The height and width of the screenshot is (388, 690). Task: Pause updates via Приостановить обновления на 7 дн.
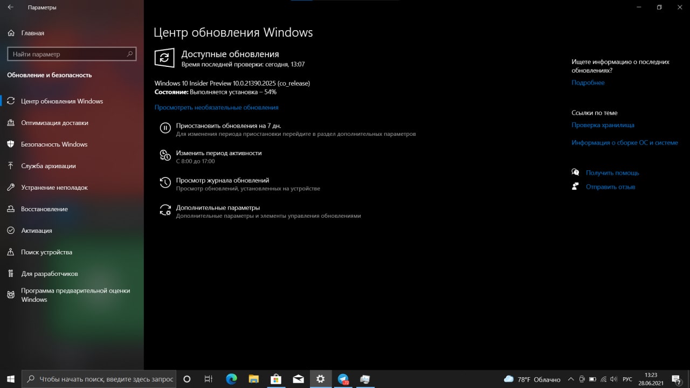coord(288,129)
